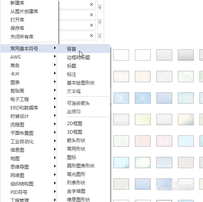Screen dimensions: 203x202
Task: Choose the light pink-peach background thumbnail
Action: coord(143,141)
